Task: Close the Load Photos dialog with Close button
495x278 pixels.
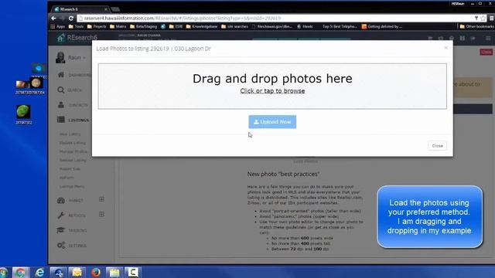Action: 437,146
